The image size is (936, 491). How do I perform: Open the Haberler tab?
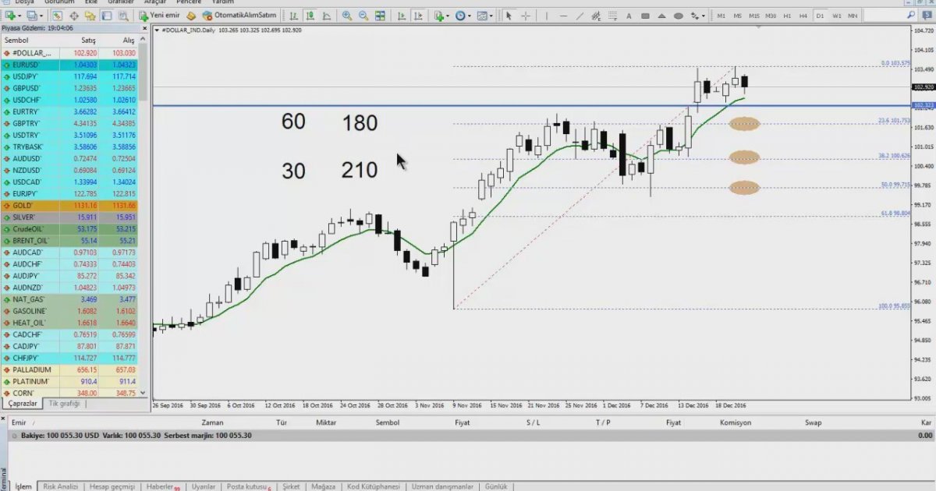coord(161,486)
